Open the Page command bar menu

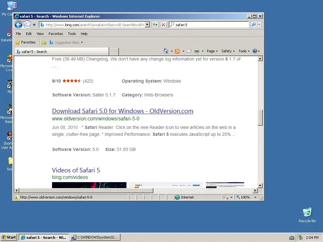212,51
